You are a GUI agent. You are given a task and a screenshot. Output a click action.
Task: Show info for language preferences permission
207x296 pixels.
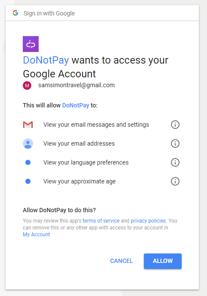(x=175, y=162)
